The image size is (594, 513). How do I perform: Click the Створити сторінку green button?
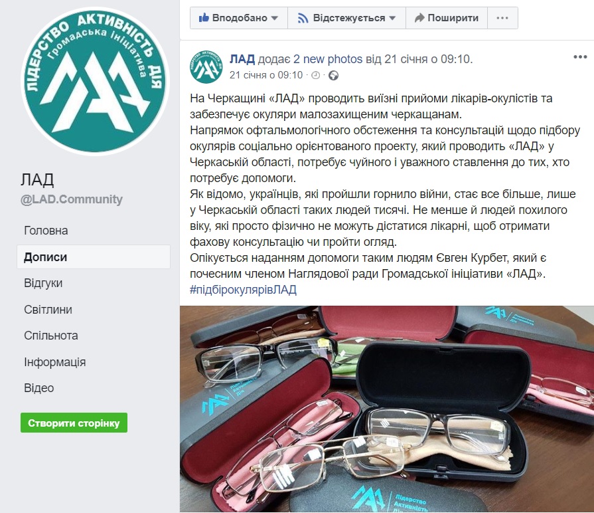pos(74,423)
